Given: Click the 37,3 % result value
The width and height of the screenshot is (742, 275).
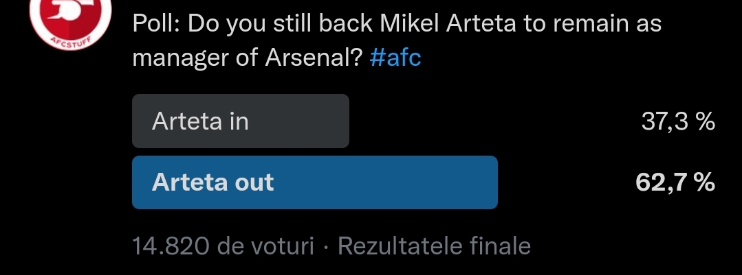Looking at the screenshot, I should pos(678,121).
